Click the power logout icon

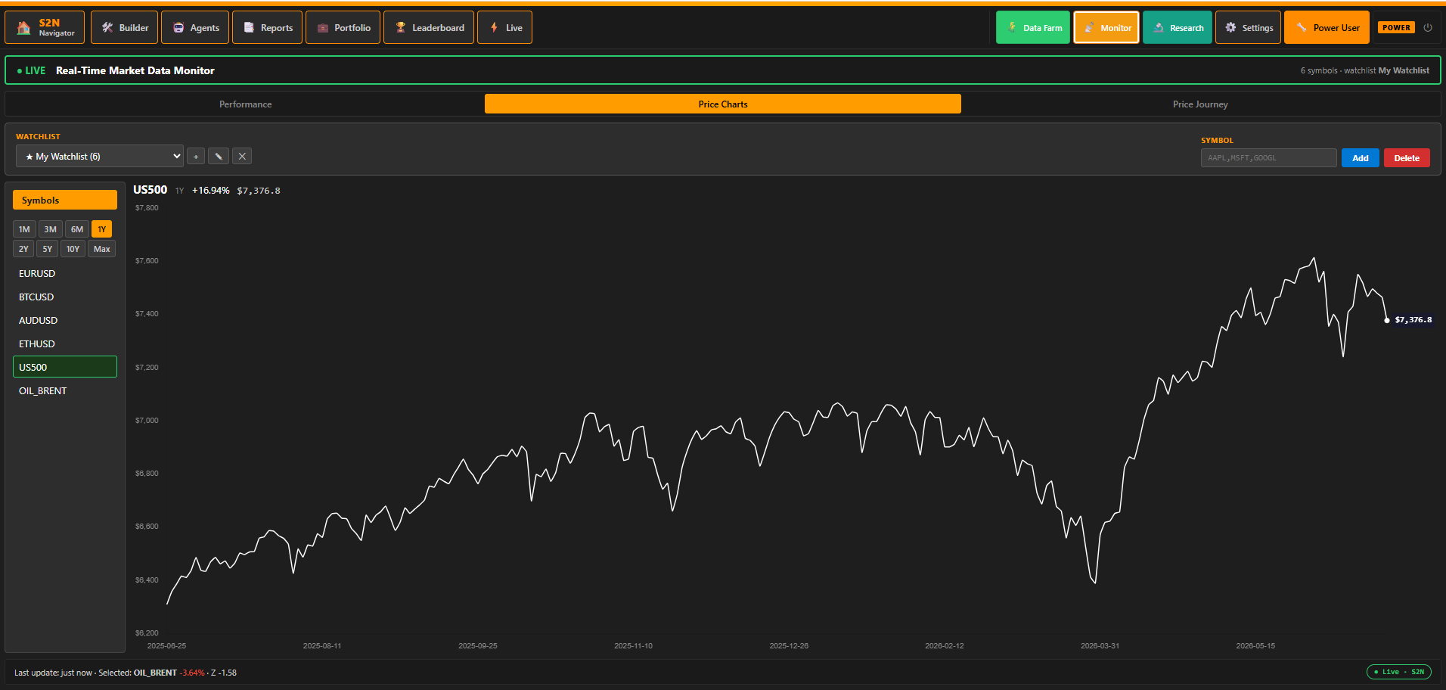[x=1428, y=27]
